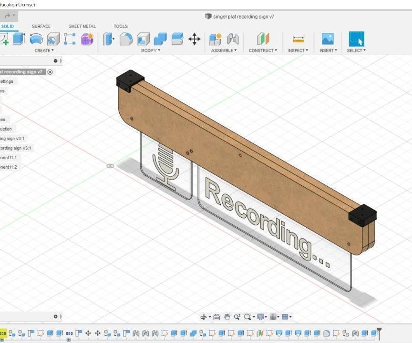Select root 'recording sign v7' browser node
The image size is (412, 343).
click(x=22, y=72)
